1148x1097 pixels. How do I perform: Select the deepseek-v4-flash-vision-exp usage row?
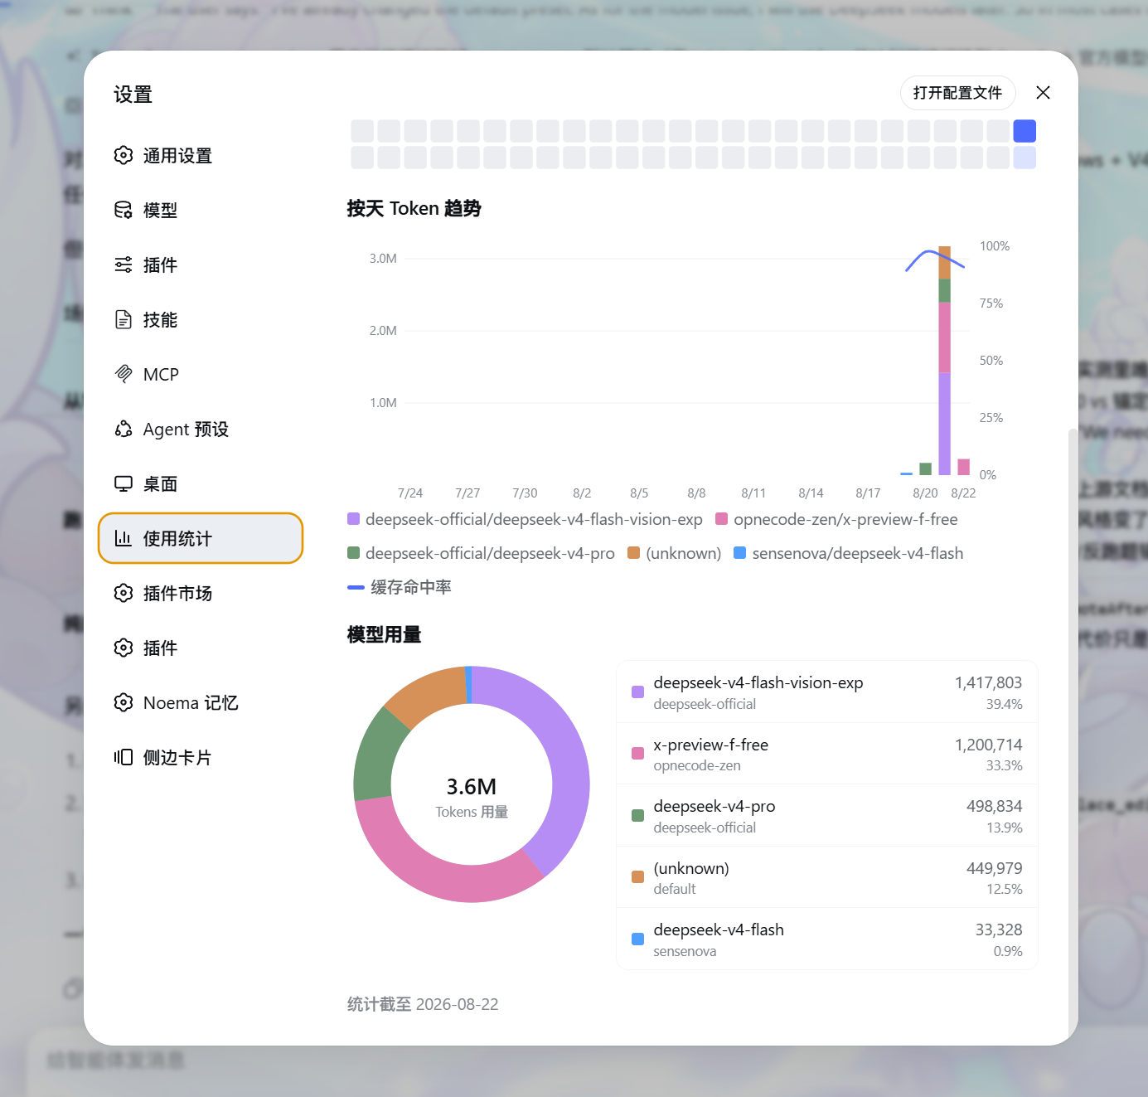826,692
